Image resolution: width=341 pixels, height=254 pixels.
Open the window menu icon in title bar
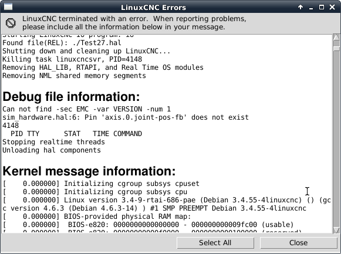[8, 6]
